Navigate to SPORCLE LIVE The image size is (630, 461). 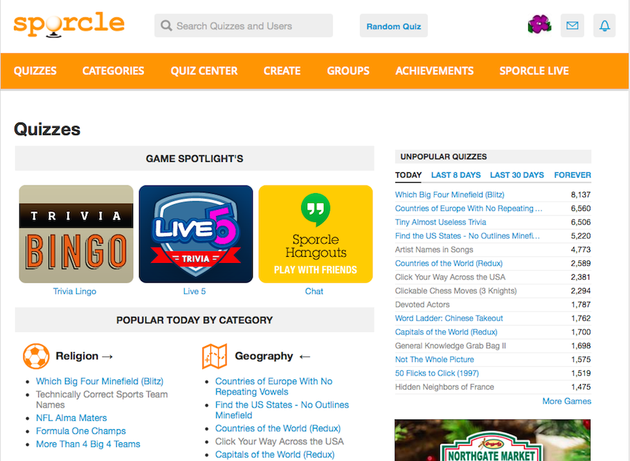[534, 71]
